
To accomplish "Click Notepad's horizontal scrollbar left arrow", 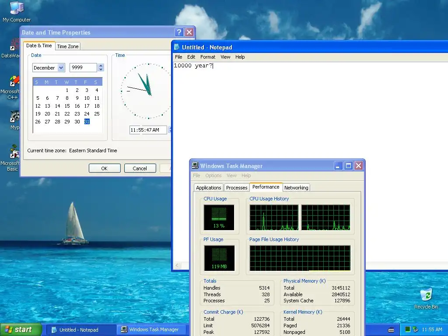I will pyautogui.click(x=177, y=266).
